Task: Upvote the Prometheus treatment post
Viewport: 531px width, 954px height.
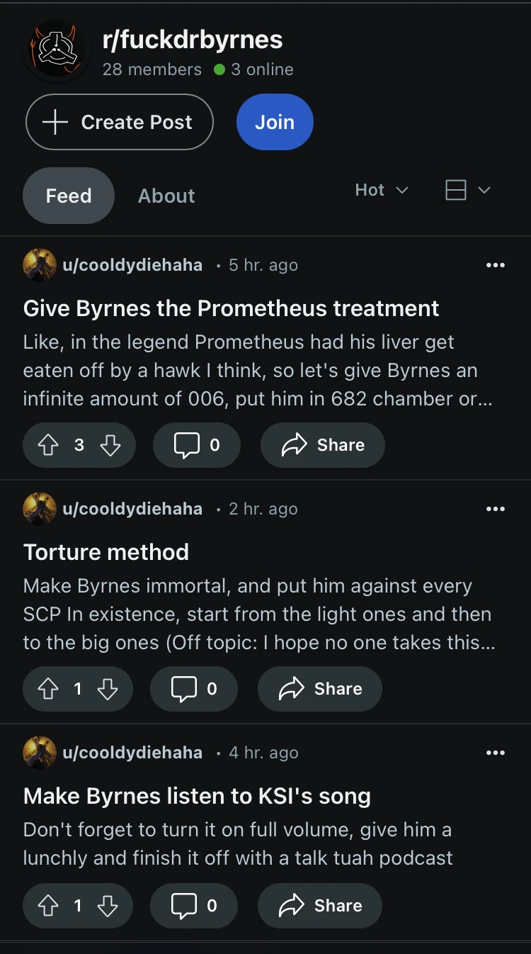Action: [48, 445]
